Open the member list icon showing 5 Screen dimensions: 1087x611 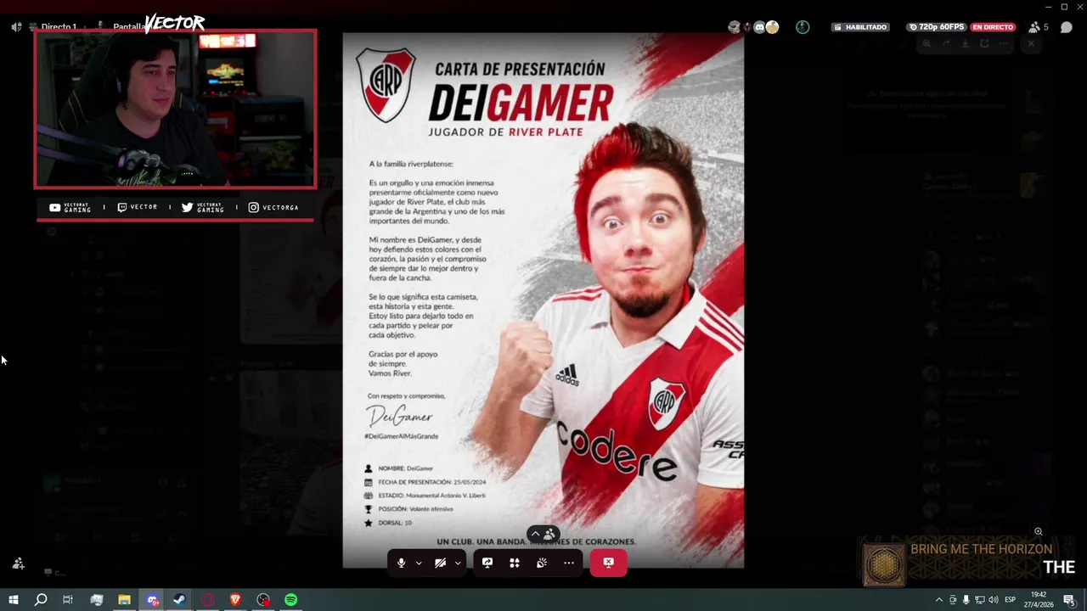click(x=1039, y=27)
